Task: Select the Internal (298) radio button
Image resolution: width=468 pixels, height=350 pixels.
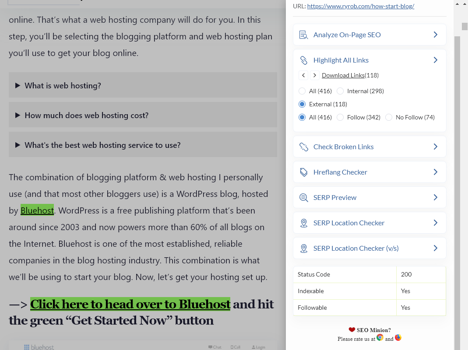Action: point(340,91)
